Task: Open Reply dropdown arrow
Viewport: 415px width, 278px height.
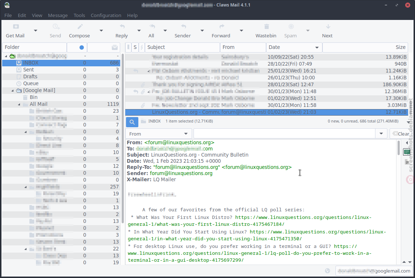Action: pyautogui.click(x=139, y=31)
